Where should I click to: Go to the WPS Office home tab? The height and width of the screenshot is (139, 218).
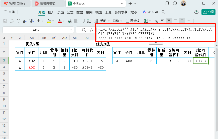coord(16,4)
